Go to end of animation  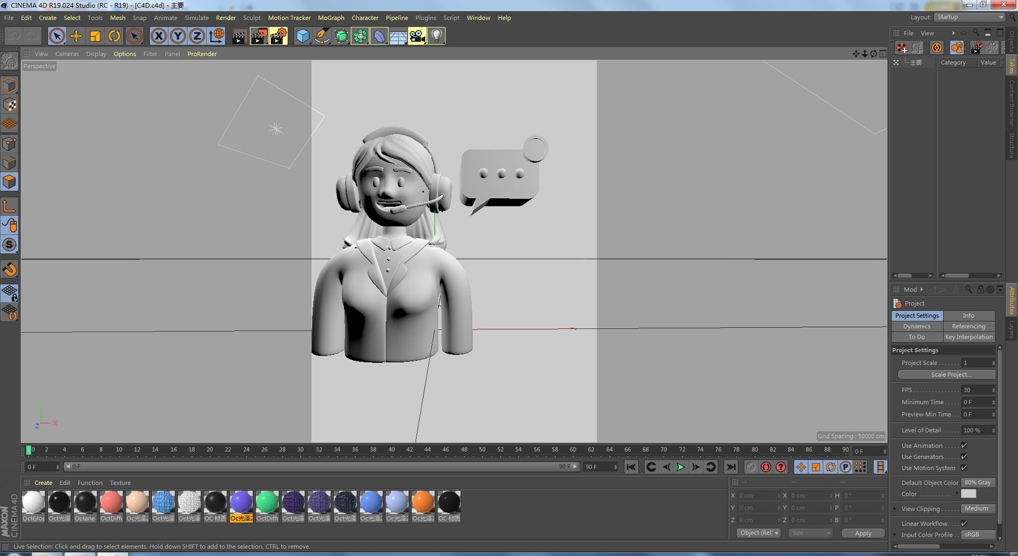(731, 467)
